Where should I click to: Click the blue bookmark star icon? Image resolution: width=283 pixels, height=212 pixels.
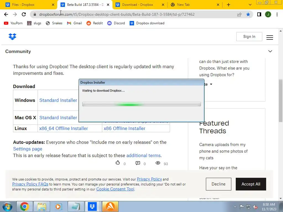click(248, 14)
